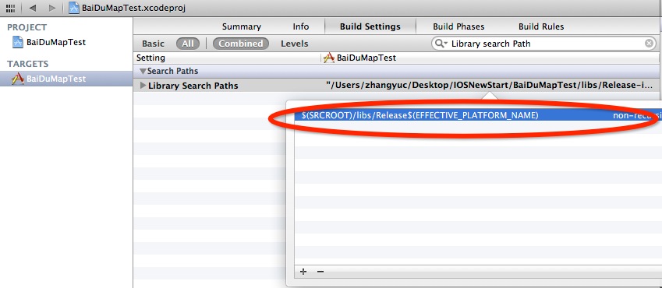662x288 pixels.
Task: Open the related files grid menu icon
Action: pyautogui.click(x=11, y=8)
